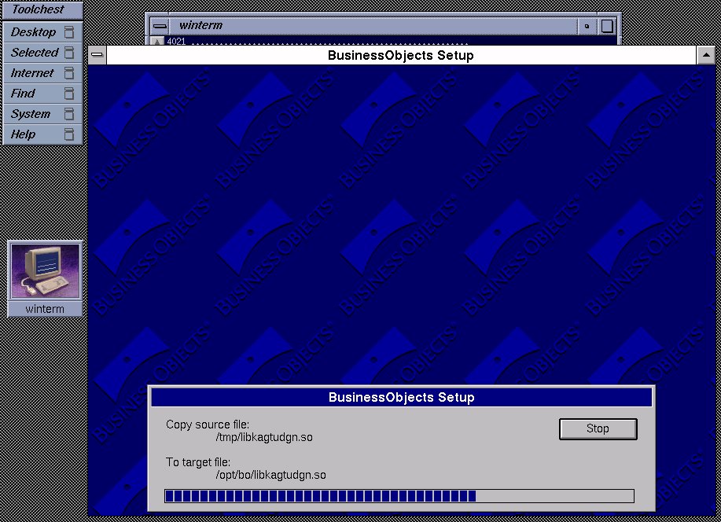
Task: Click the tear-off icon beside Selected
Action: 69,53
